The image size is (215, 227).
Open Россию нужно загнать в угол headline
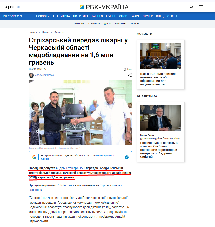159,150
